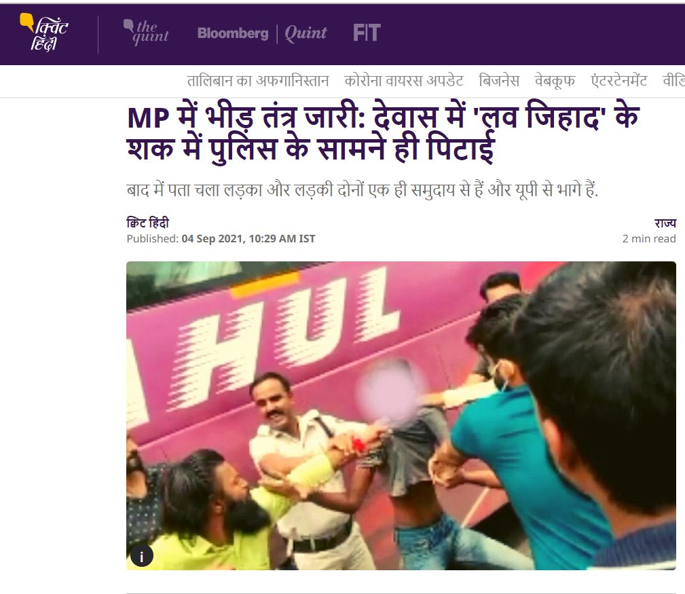Open the राज्य category tag
The image size is (685, 594).
[665, 223]
